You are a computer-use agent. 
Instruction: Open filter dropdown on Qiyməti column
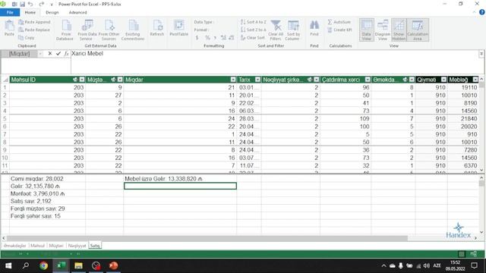[443, 80]
